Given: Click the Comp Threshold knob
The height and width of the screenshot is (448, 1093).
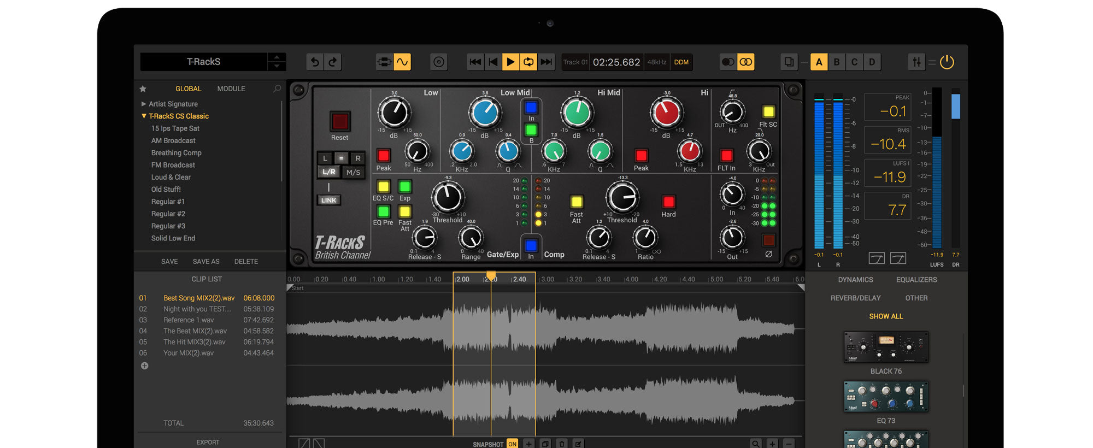Looking at the screenshot, I should click(622, 197).
